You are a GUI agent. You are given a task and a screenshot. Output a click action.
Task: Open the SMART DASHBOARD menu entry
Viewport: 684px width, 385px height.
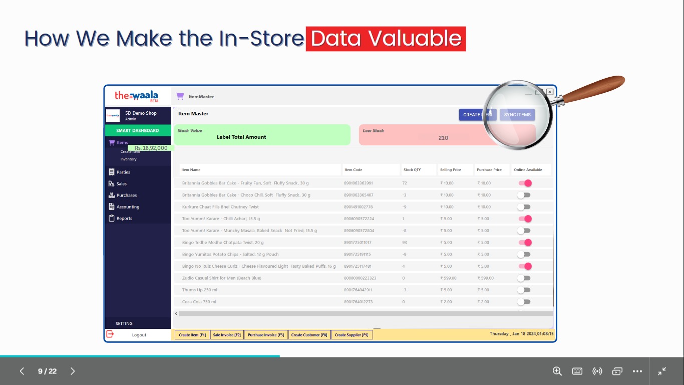click(138, 130)
